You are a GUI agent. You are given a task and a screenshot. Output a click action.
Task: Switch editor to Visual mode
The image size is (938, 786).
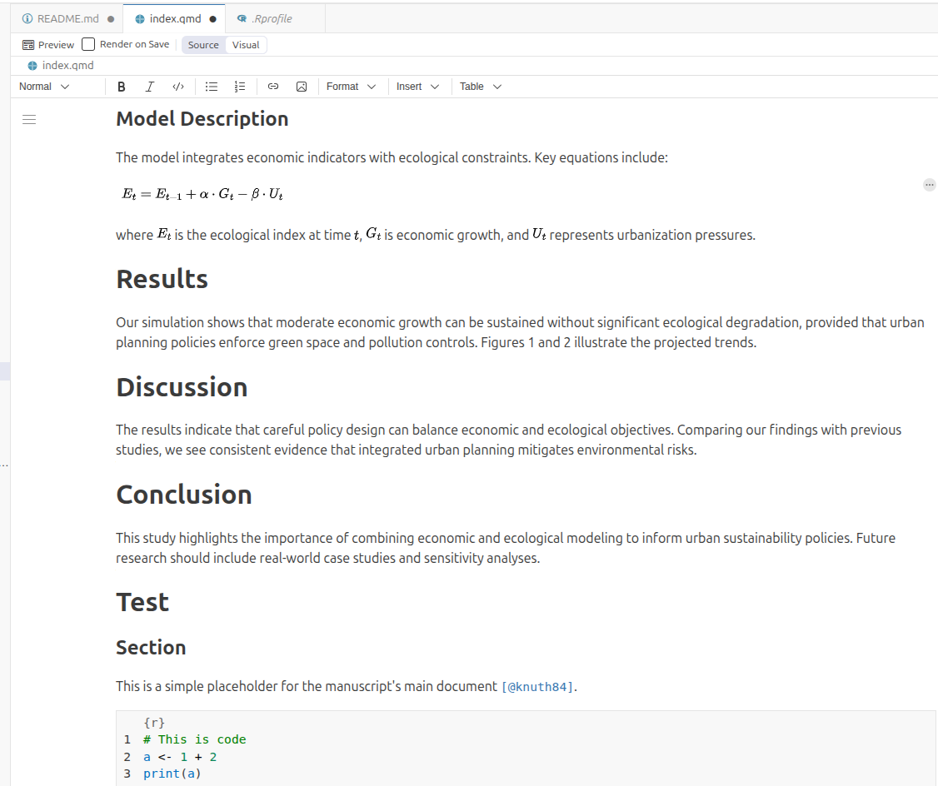click(246, 45)
